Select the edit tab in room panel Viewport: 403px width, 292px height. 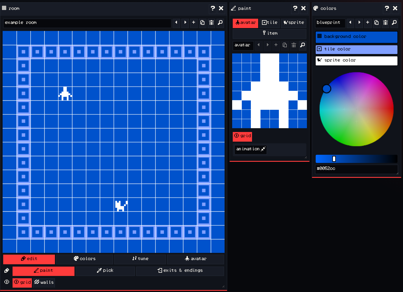click(29, 259)
